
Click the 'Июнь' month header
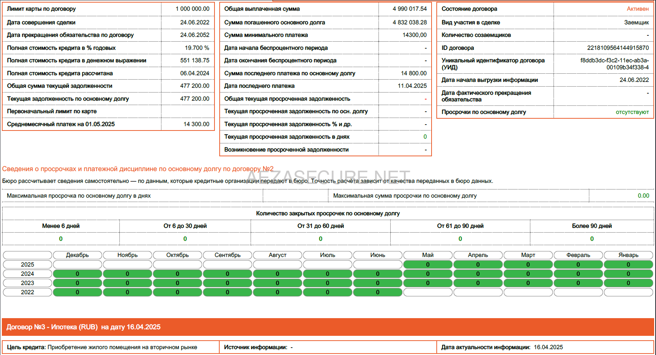(x=378, y=255)
